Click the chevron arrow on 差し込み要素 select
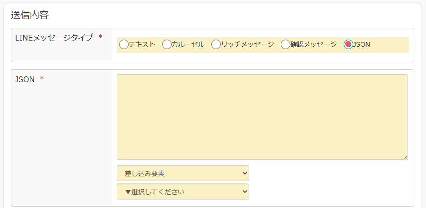 coord(244,173)
